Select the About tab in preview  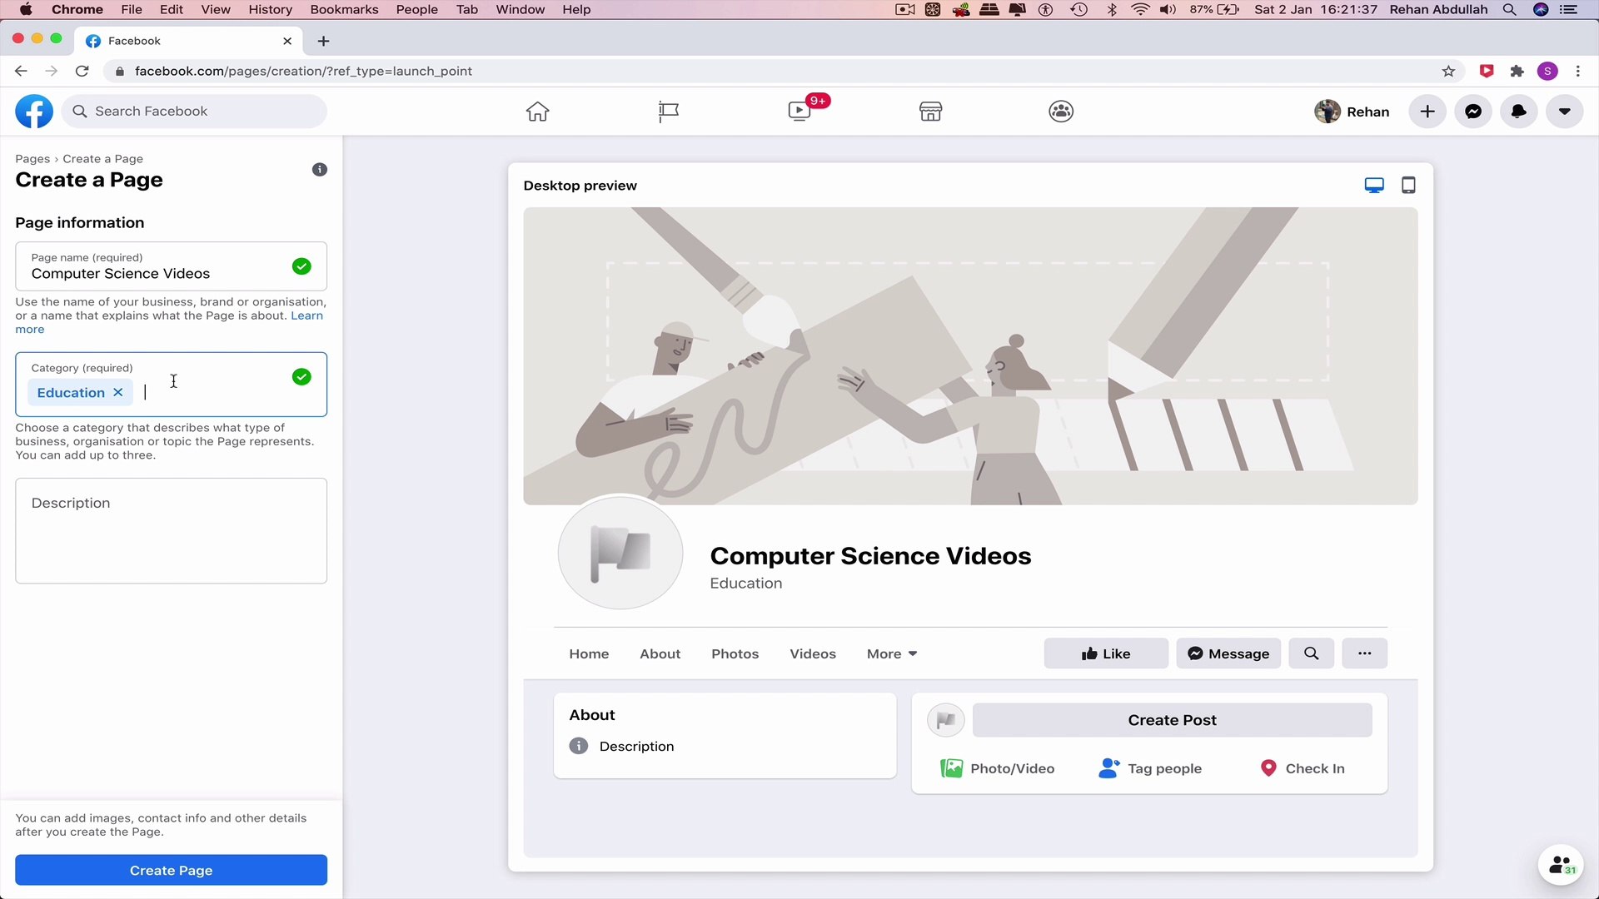point(659,653)
